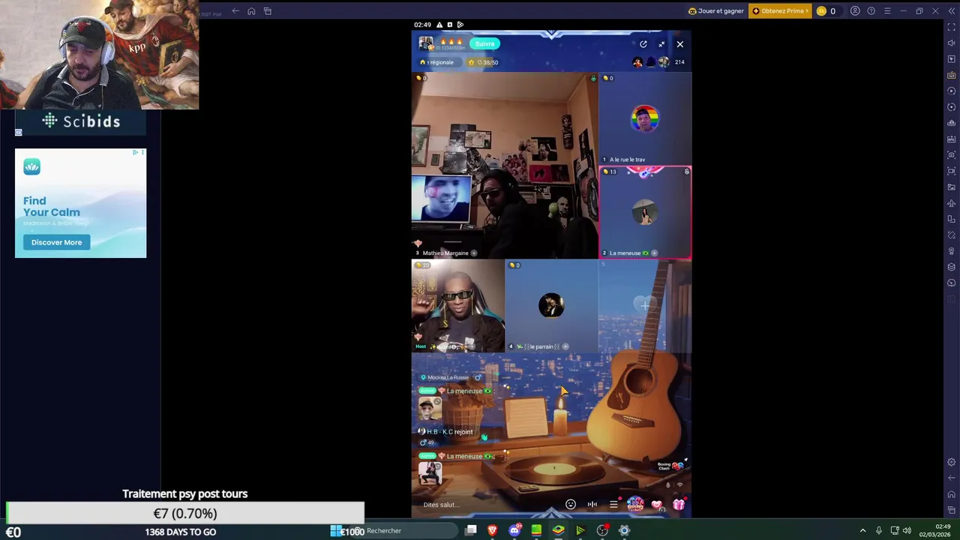The image size is (960, 540).
Task: Close the live room with X icon
Action: click(680, 44)
